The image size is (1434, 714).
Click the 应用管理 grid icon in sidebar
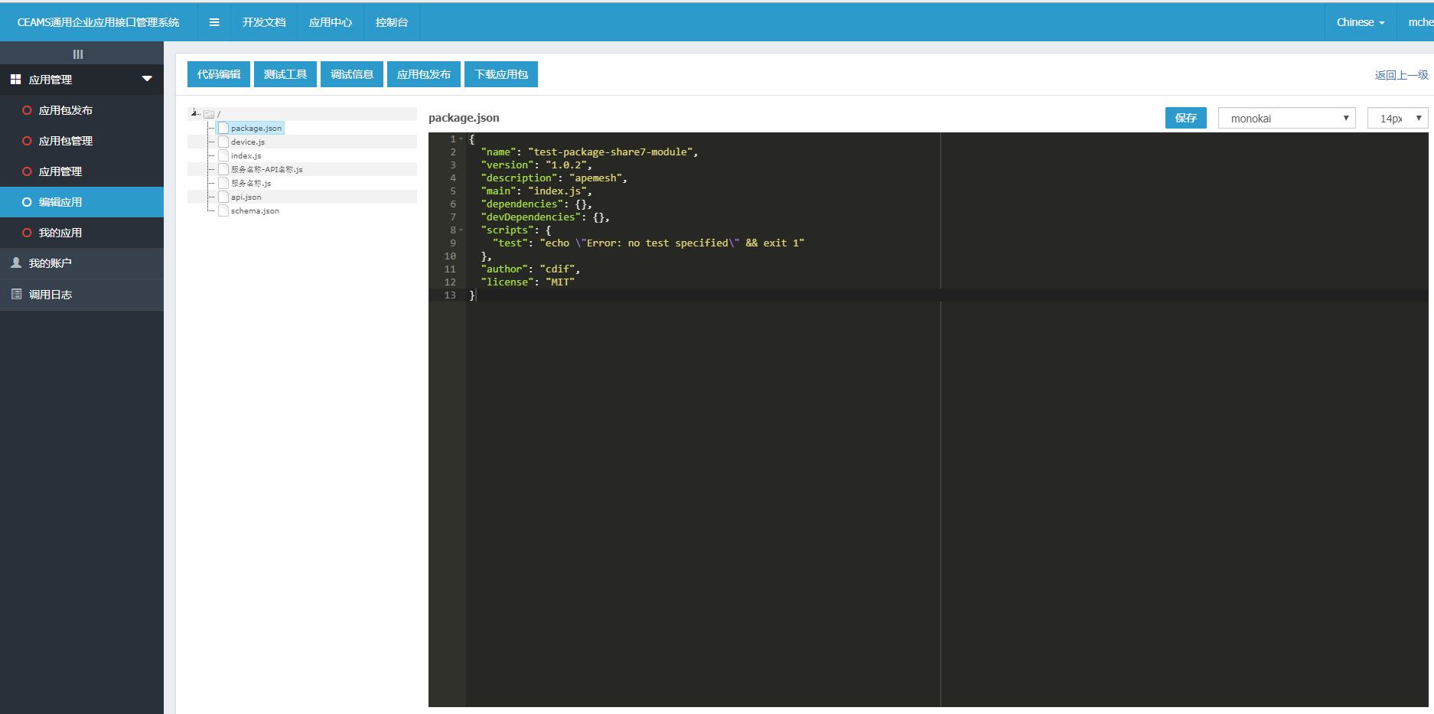[15, 79]
